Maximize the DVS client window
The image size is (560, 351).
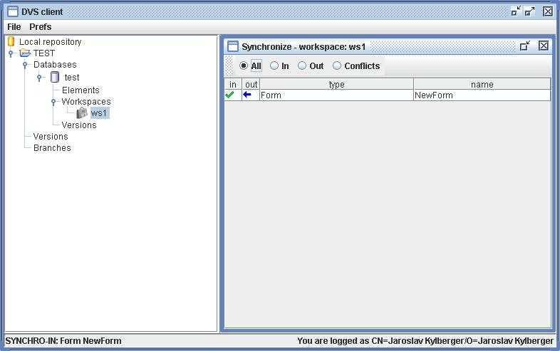pyautogui.click(x=529, y=11)
